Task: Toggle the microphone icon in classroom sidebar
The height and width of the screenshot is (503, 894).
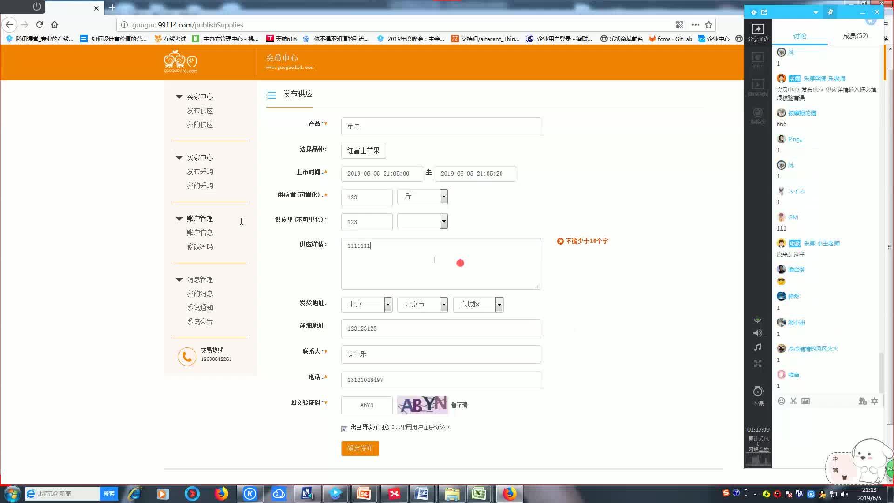Action: coord(758,320)
